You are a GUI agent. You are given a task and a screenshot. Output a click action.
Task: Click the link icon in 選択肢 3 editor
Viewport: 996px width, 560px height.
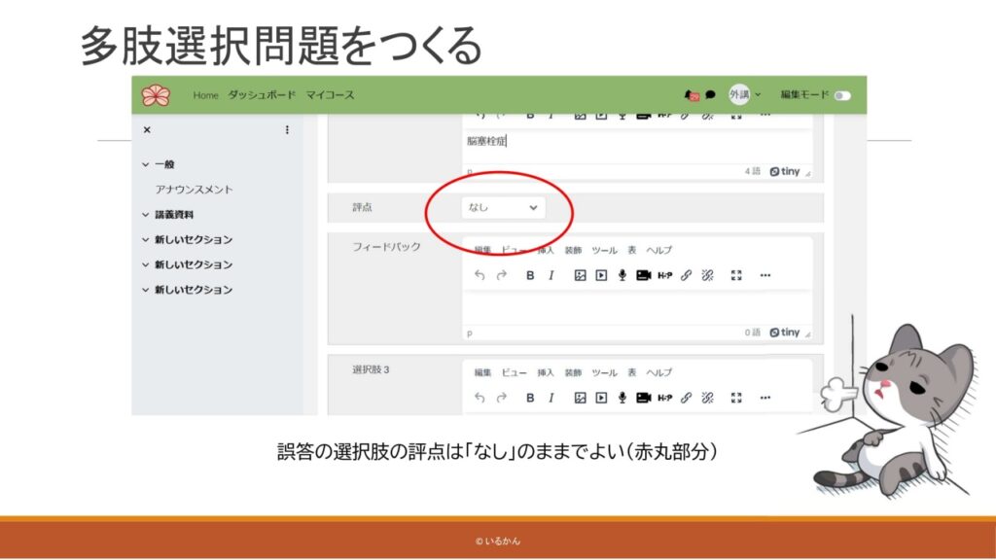point(687,398)
